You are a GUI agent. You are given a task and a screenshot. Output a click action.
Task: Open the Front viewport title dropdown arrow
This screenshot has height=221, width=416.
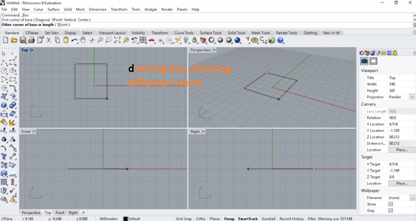pos(34,131)
